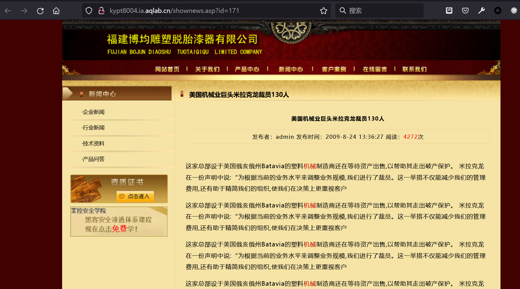Click into the 搜索 search field

(x=379, y=11)
